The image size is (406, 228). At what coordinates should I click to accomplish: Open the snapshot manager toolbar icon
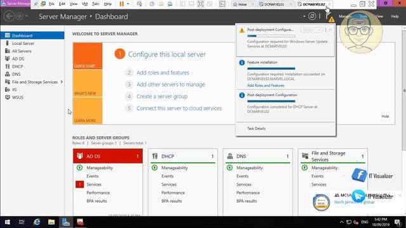(170, 4)
